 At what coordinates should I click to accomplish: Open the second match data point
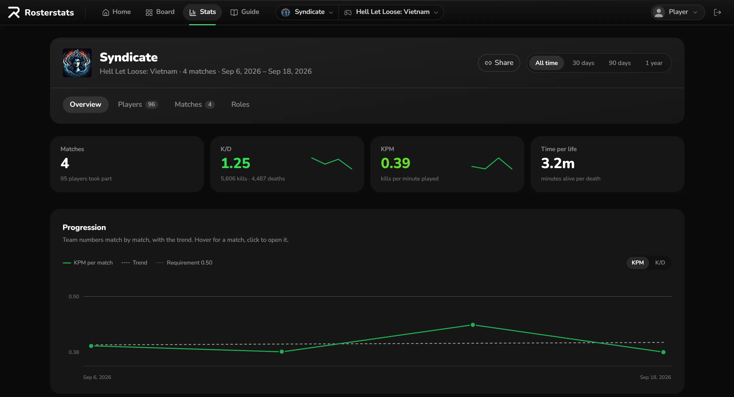282,352
